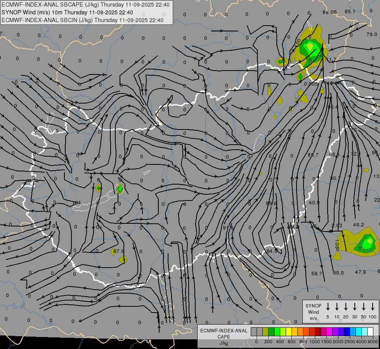Image resolution: width=380 pixels, height=349 pixels.
Task: Click the '0.005' value on the map
Action: (x=311, y=84)
